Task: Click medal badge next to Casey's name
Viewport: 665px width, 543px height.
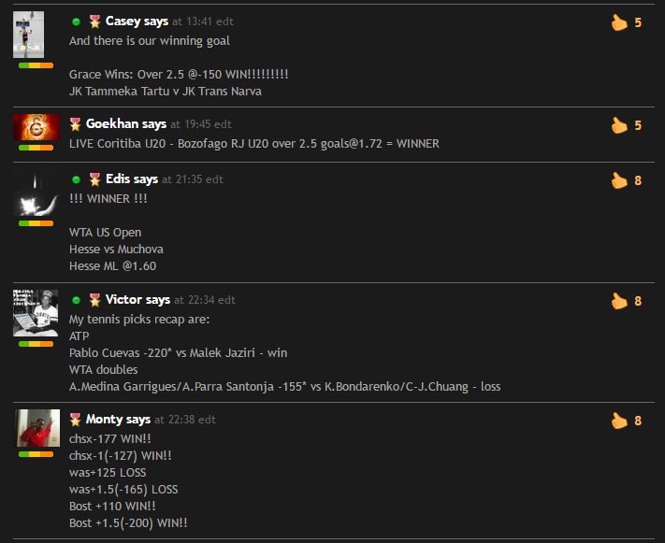Action: [94, 21]
